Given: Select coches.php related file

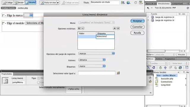Looking at the screenshot, I should click(23, 8).
